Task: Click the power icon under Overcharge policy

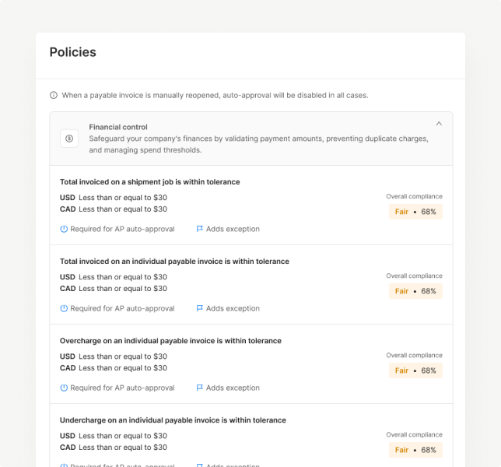Action: pyautogui.click(x=64, y=388)
